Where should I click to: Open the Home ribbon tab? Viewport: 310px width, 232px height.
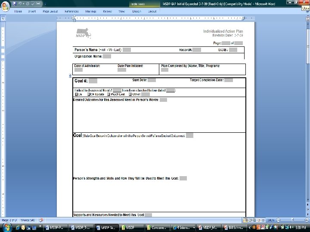[18, 12]
